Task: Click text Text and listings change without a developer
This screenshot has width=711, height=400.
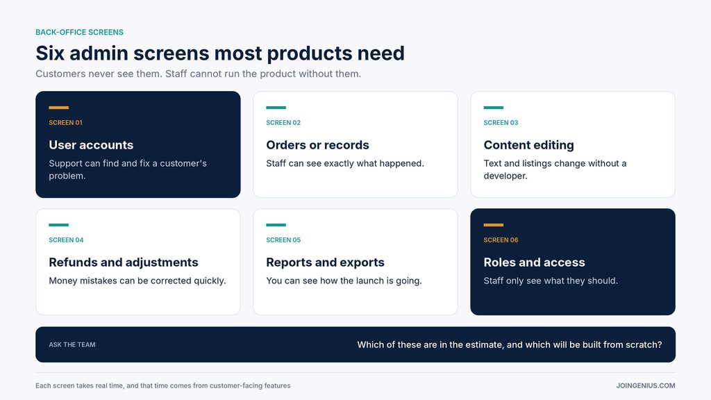Action: (555, 169)
